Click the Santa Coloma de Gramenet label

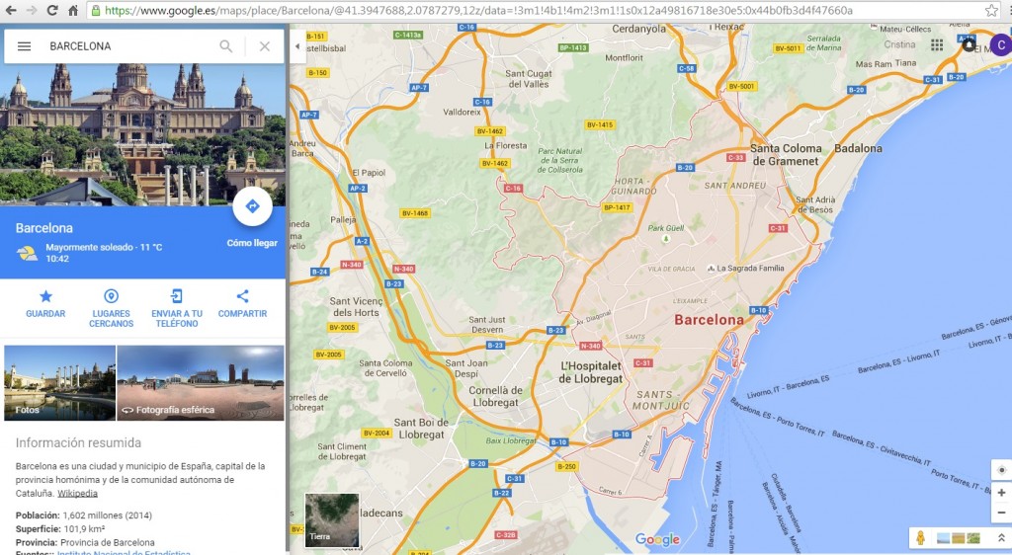pyautogui.click(x=786, y=155)
